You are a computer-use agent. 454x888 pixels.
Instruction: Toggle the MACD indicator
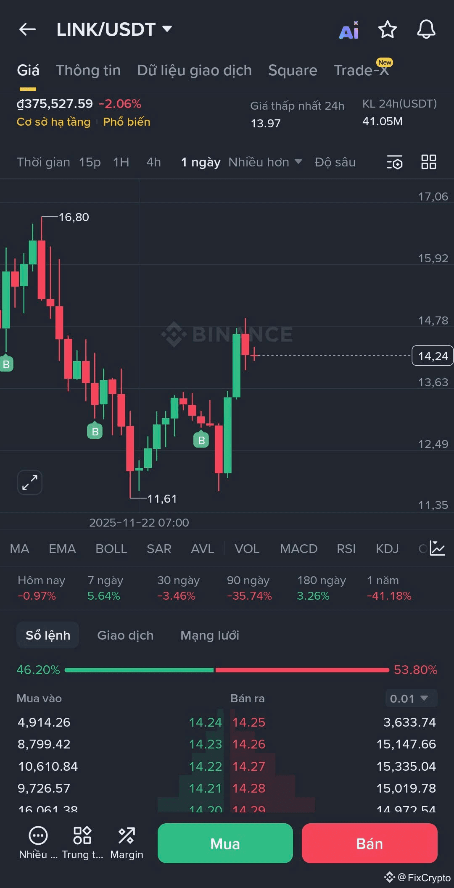point(298,548)
